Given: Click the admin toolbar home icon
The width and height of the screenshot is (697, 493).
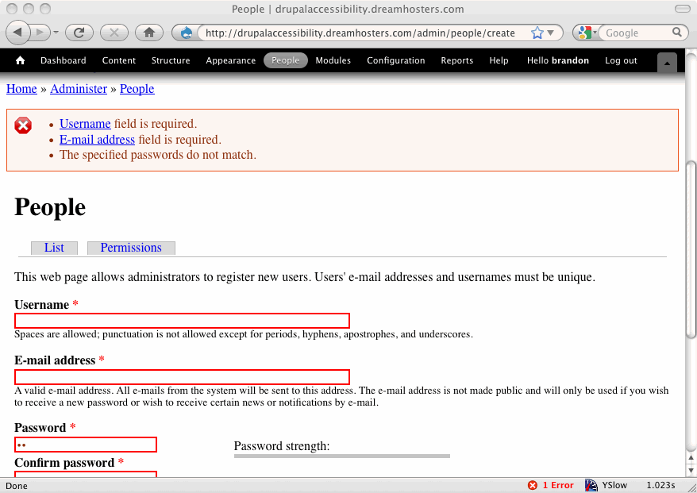Looking at the screenshot, I should pyautogui.click(x=20, y=60).
